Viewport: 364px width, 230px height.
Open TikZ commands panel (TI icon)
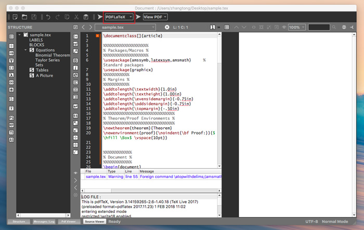pyautogui.click(x=11, y=132)
